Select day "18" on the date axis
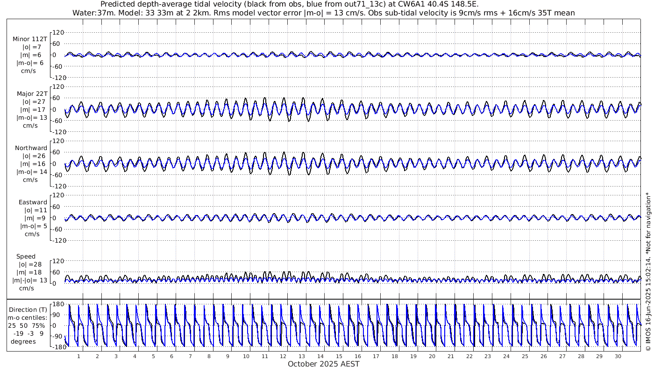The image size is (654, 374). (x=395, y=356)
